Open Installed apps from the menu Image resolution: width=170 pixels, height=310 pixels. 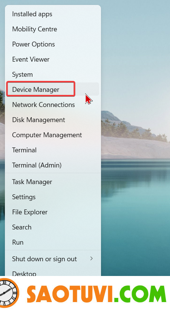(53, 14)
